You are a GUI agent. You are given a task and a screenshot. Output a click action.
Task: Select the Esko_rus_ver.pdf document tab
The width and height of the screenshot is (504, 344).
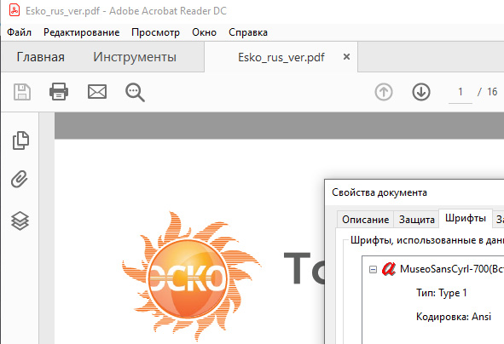pyautogui.click(x=281, y=57)
